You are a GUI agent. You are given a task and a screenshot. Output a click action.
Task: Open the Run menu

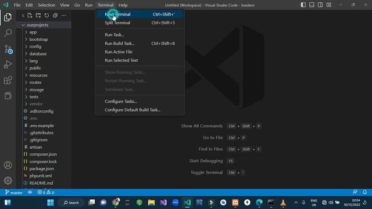tap(89, 5)
